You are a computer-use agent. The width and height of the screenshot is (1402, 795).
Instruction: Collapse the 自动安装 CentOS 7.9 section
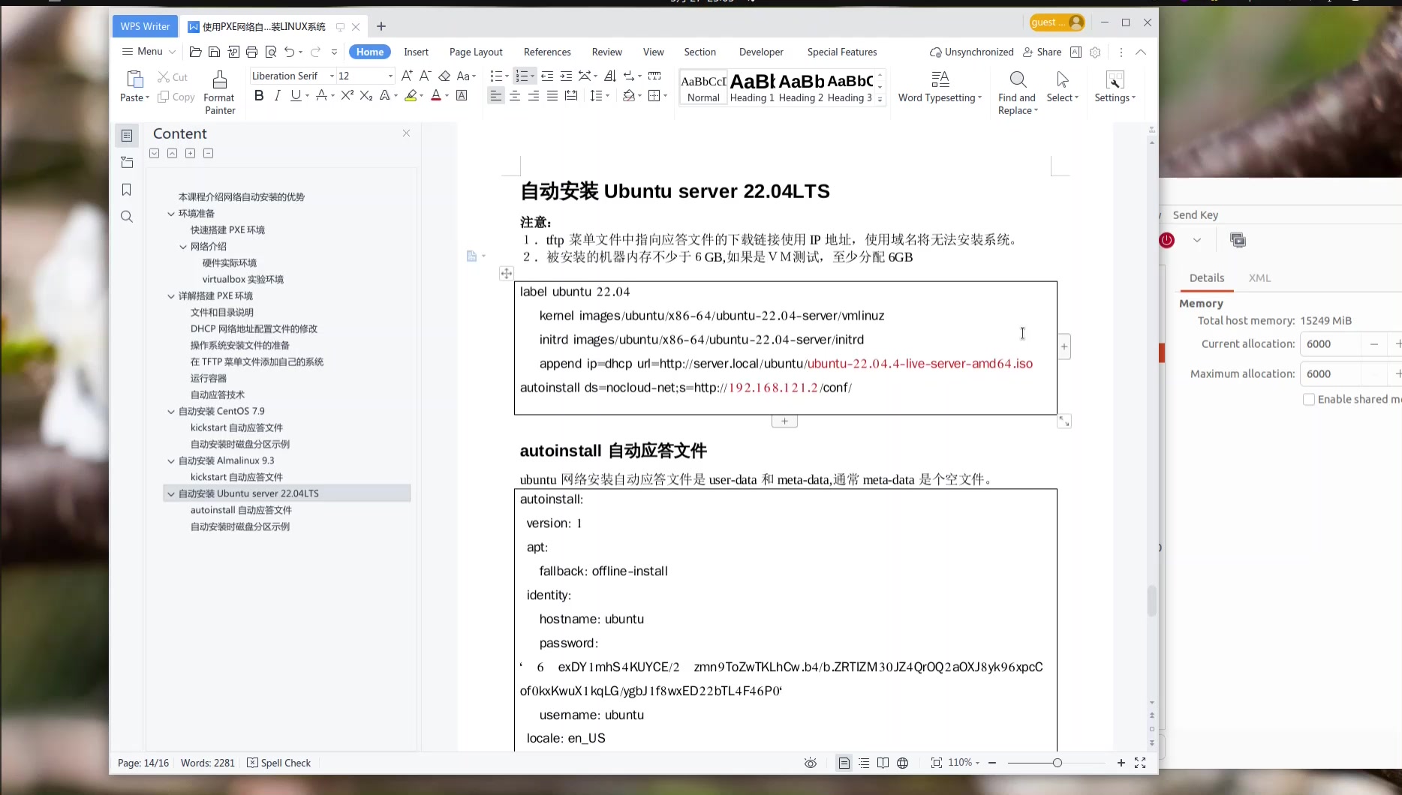pyautogui.click(x=170, y=411)
